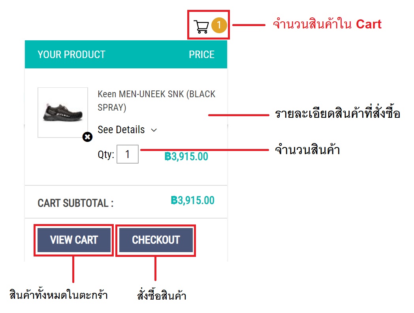Focus the Qty input field
This screenshot has width=414, height=313.
[x=128, y=154]
